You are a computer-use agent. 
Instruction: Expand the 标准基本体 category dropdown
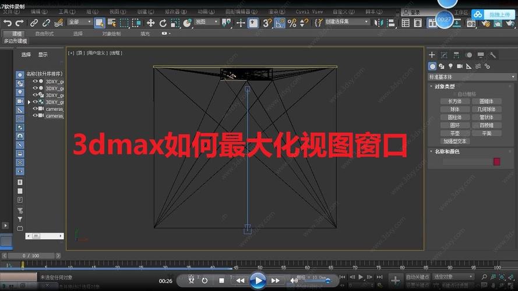tap(472, 76)
